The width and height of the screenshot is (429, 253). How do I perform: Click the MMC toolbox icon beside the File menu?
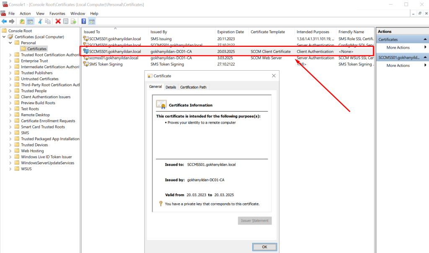[x=3, y=13]
